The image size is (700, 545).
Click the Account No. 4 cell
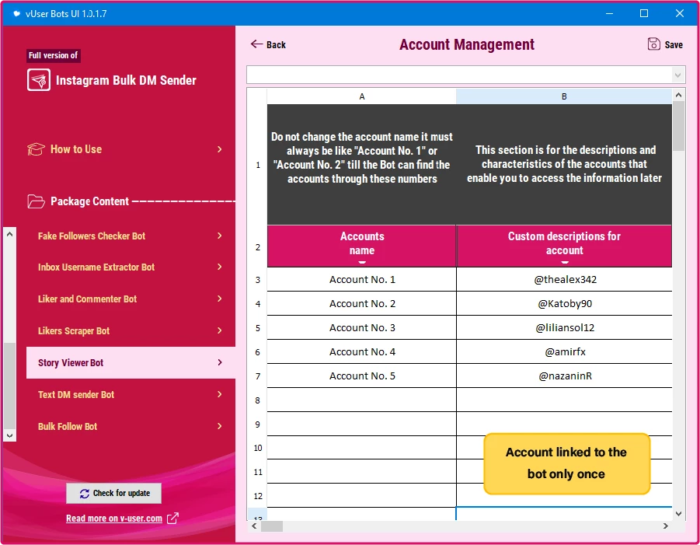(361, 352)
